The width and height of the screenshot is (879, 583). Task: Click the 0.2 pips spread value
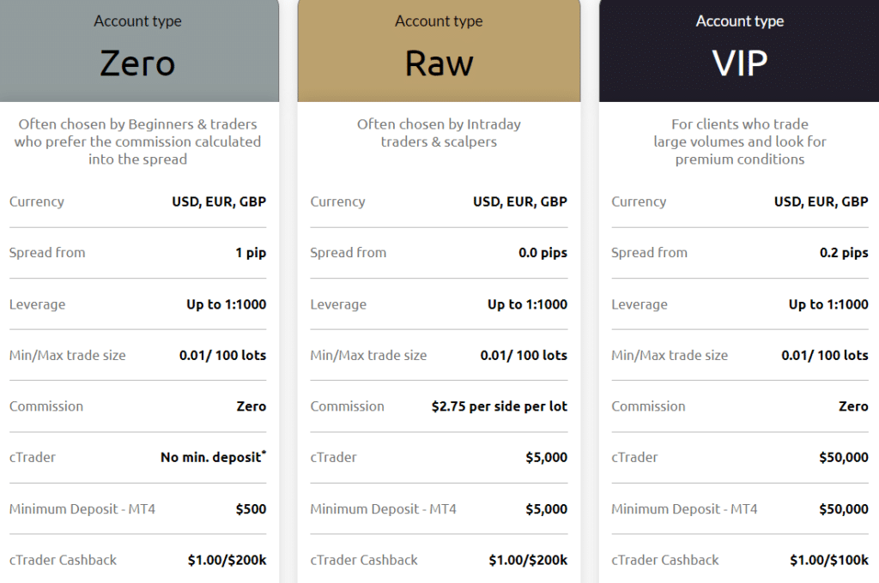click(x=844, y=253)
